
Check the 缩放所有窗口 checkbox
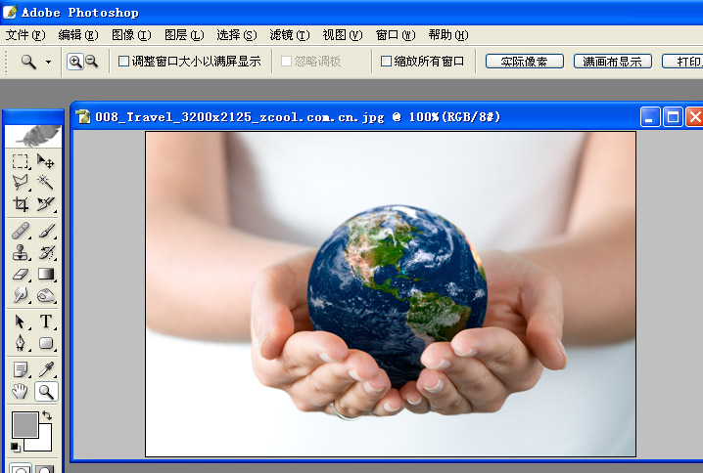[x=386, y=62]
